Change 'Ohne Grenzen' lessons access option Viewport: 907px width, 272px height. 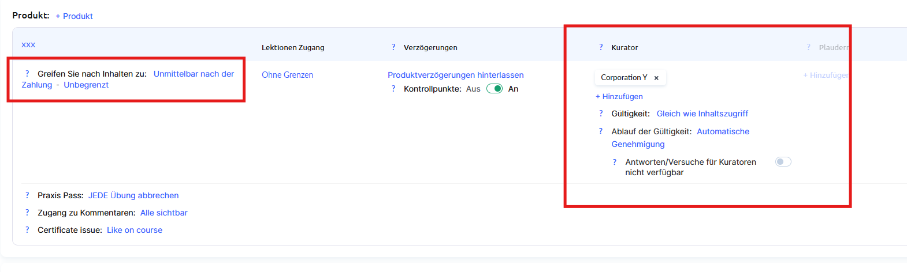pos(287,75)
